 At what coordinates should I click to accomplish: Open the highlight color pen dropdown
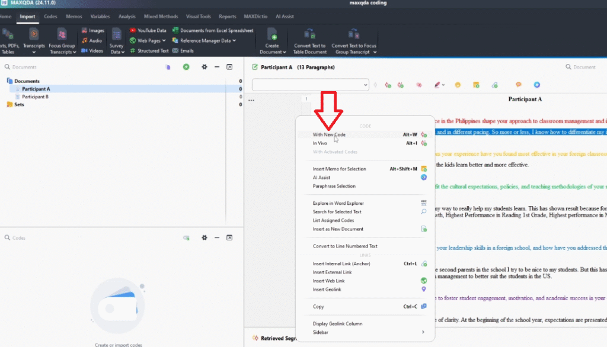(x=444, y=85)
